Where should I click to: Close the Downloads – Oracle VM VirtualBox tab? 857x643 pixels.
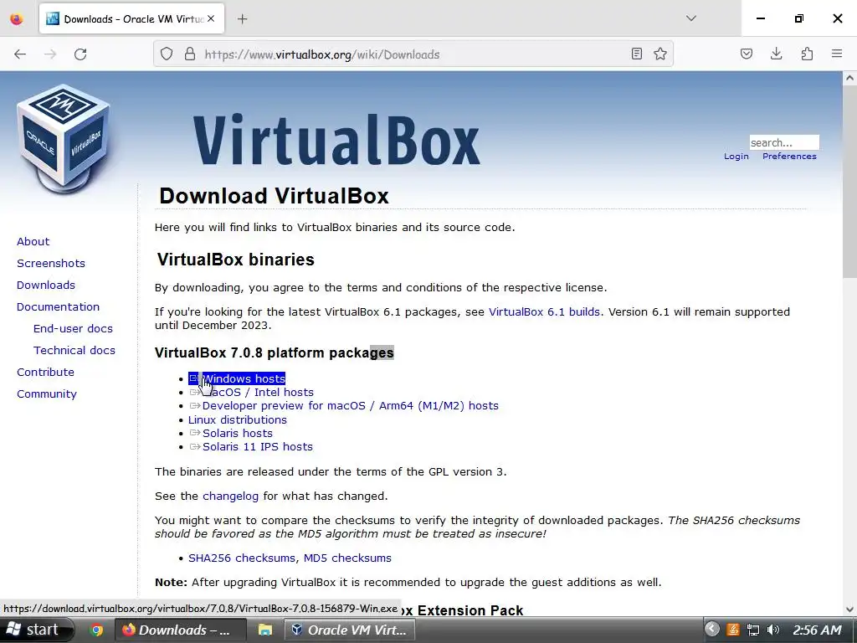click(211, 19)
